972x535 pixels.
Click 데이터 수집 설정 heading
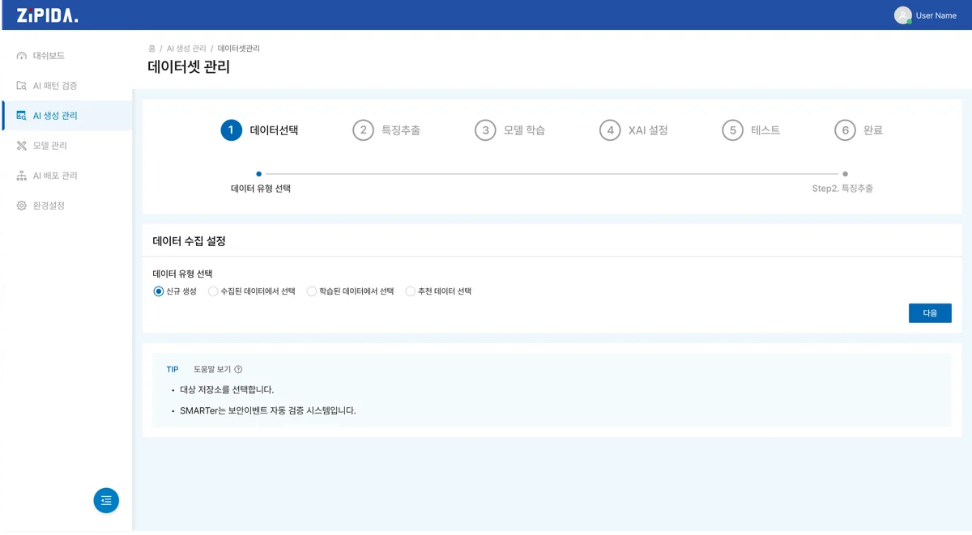point(189,241)
